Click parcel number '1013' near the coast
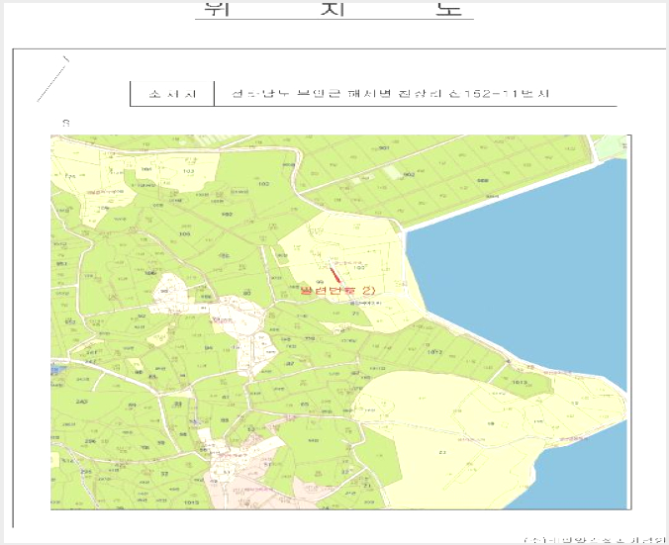This screenshot has width=669, height=545. pos(520,382)
